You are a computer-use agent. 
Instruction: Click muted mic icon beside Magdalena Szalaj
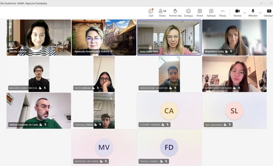(x=231, y=51)
